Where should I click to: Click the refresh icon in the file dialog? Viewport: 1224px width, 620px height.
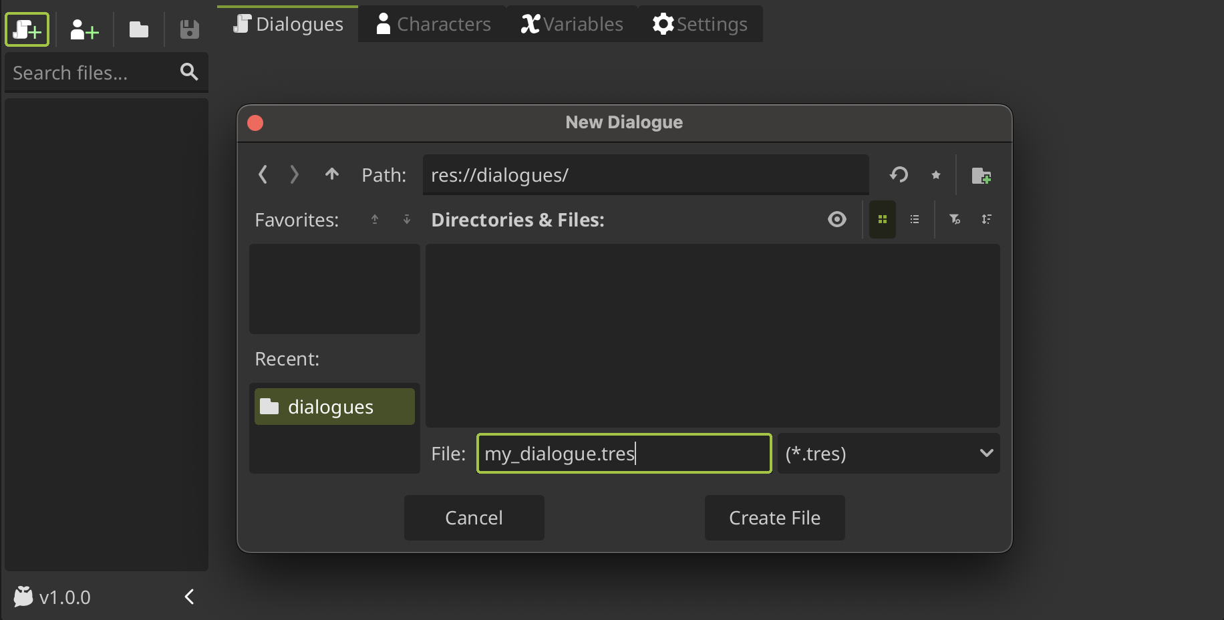899,175
